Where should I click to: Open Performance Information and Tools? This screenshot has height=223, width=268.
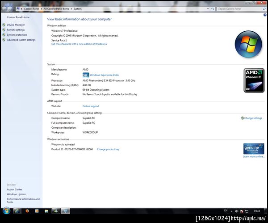click(23, 201)
